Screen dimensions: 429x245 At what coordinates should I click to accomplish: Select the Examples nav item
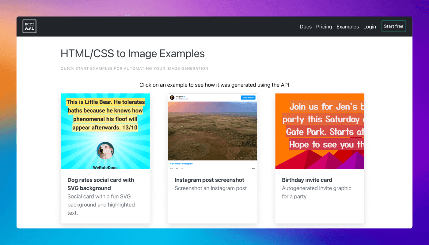pyautogui.click(x=347, y=27)
